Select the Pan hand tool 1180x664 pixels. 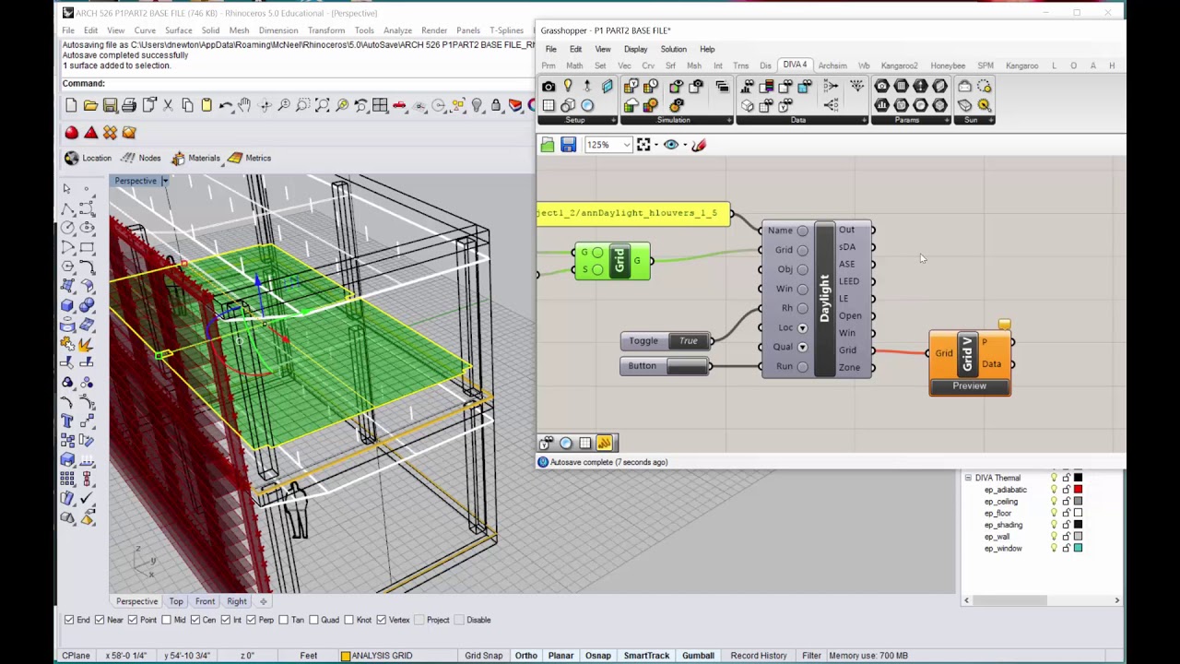[245, 106]
